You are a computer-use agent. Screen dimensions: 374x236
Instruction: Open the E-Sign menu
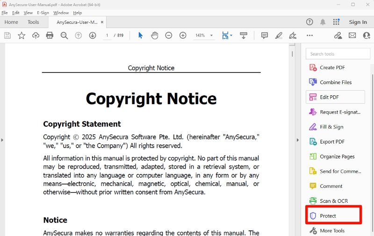click(x=43, y=13)
